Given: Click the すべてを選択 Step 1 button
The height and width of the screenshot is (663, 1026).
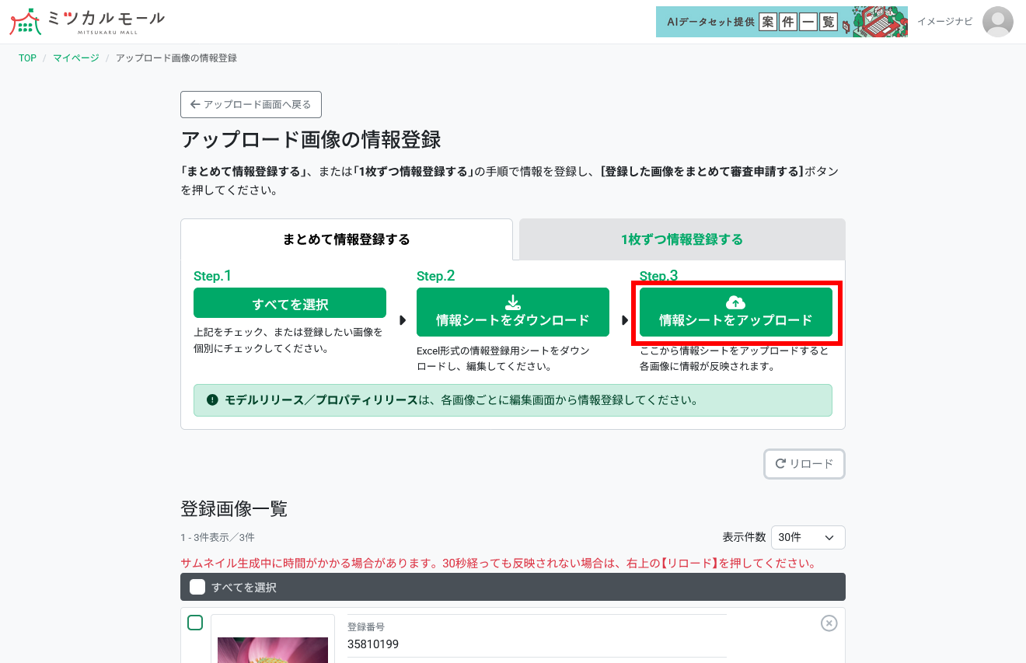Looking at the screenshot, I should tap(290, 303).
